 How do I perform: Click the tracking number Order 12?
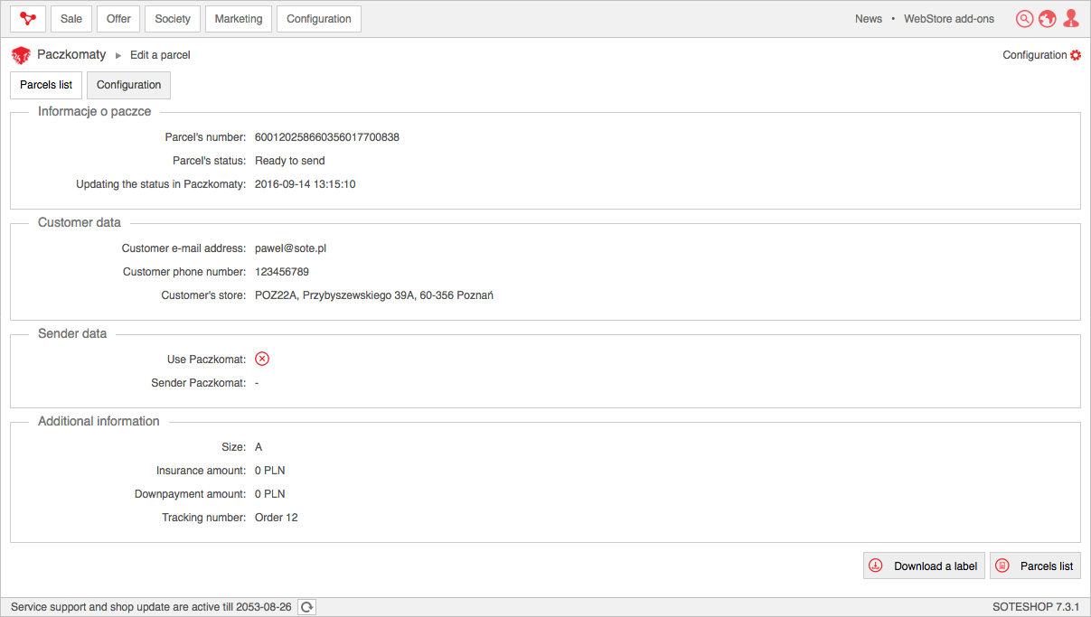pyautogui.click(x=277, y=518)
